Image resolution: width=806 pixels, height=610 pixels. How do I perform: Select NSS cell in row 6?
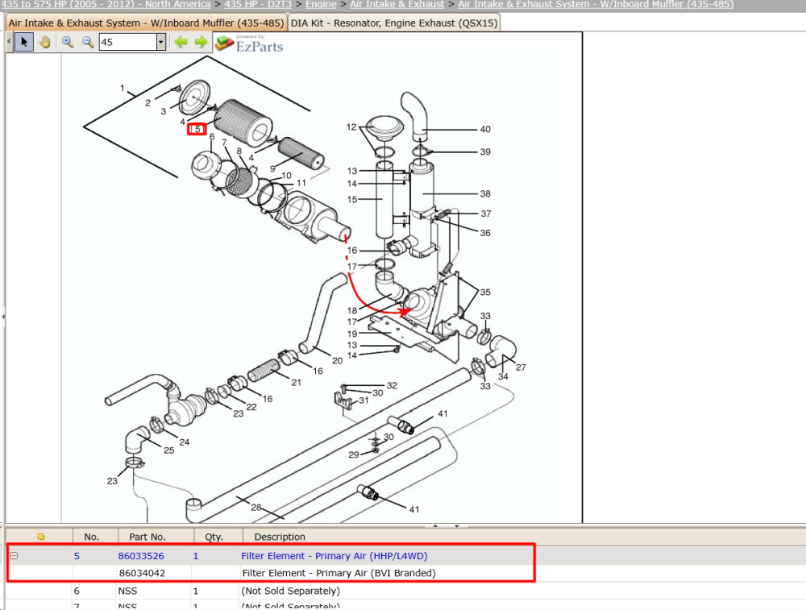pos(127,591)
